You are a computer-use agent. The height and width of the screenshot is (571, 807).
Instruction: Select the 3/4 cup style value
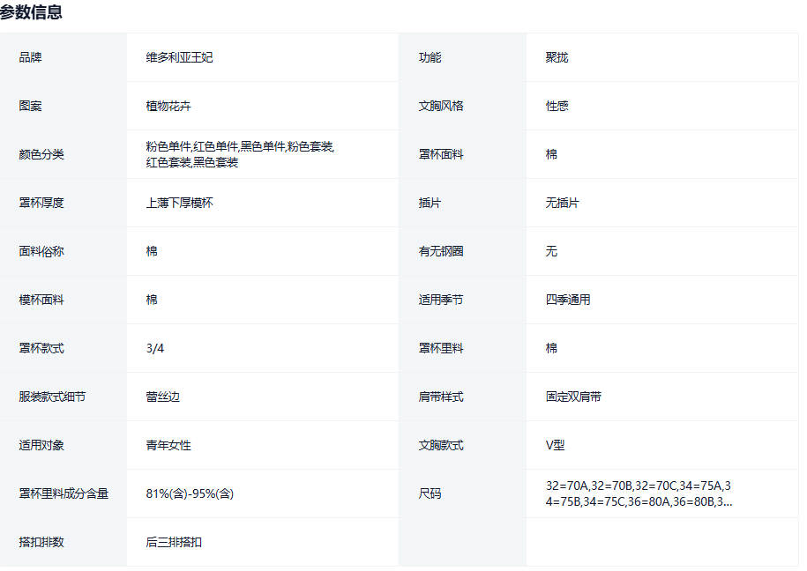pyautogui.click(x=155, y=348)
